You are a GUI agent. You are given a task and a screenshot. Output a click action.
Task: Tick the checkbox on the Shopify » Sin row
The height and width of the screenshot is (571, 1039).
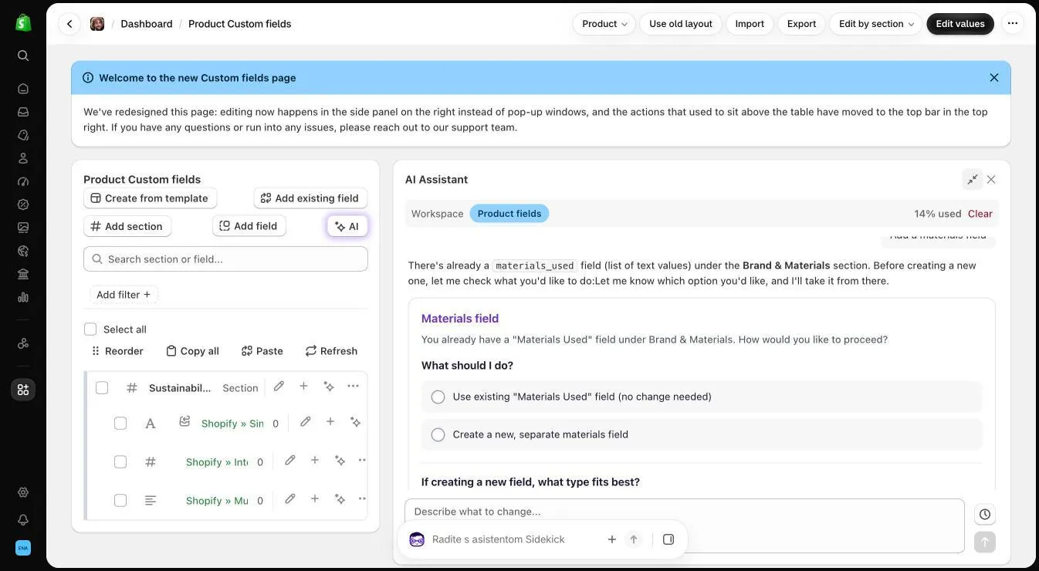[120, 423]
